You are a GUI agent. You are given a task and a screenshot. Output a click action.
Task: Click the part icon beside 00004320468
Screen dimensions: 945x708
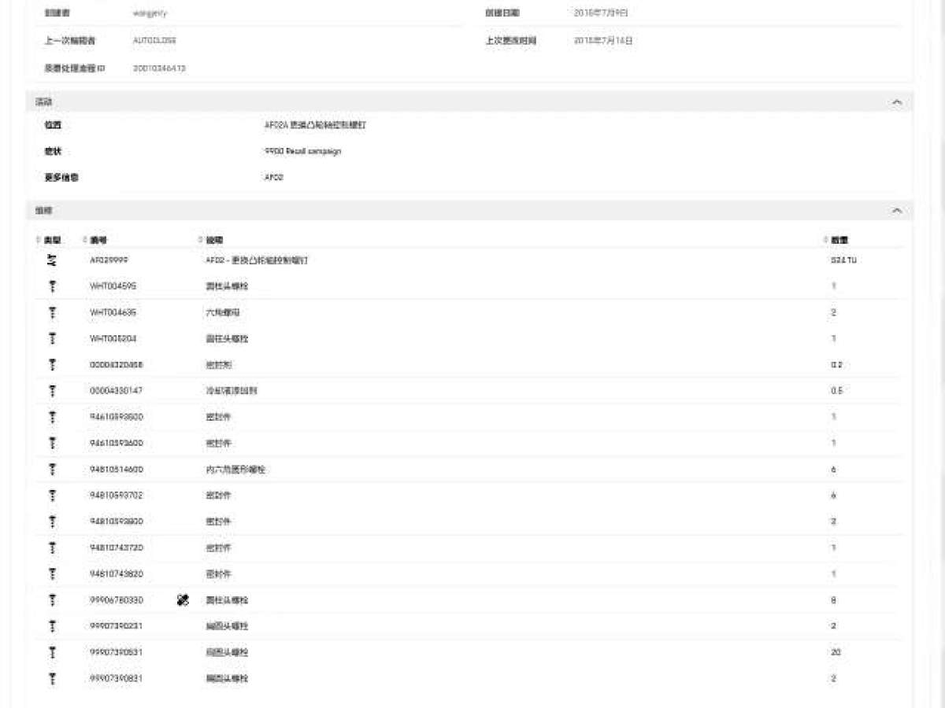(x=53, y=365)
